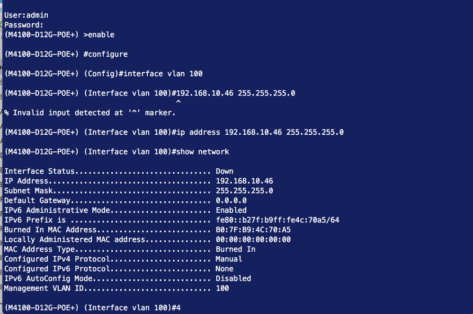This screenshot has width=473, height=314.
Task: Click the '#configure' command text
Action: point(105,54)
